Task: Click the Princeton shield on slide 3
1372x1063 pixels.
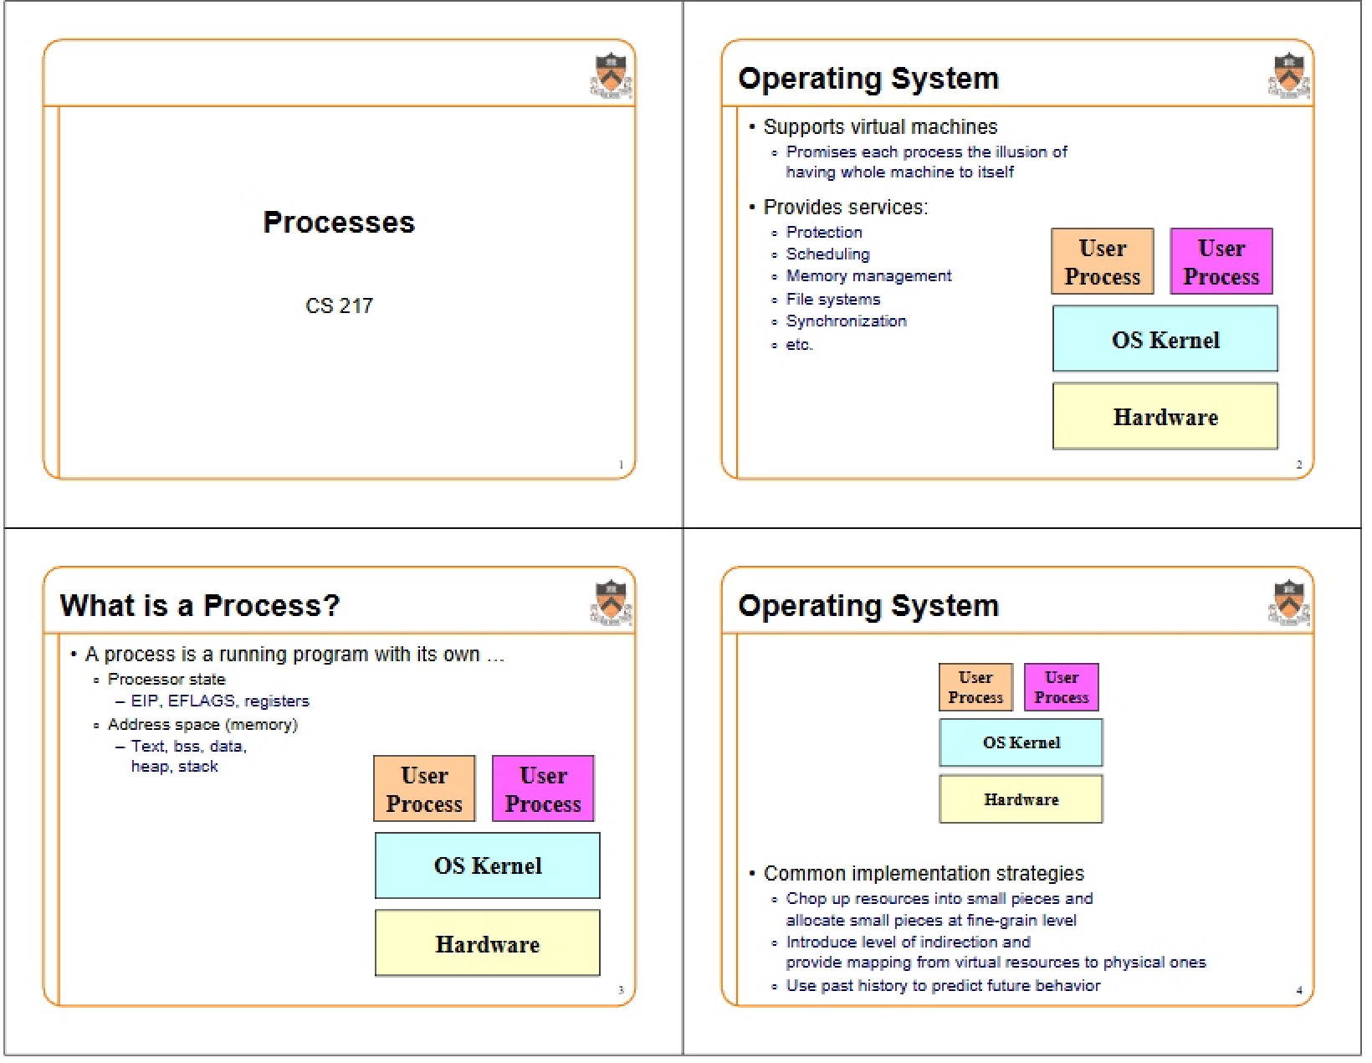Action: 612,603
